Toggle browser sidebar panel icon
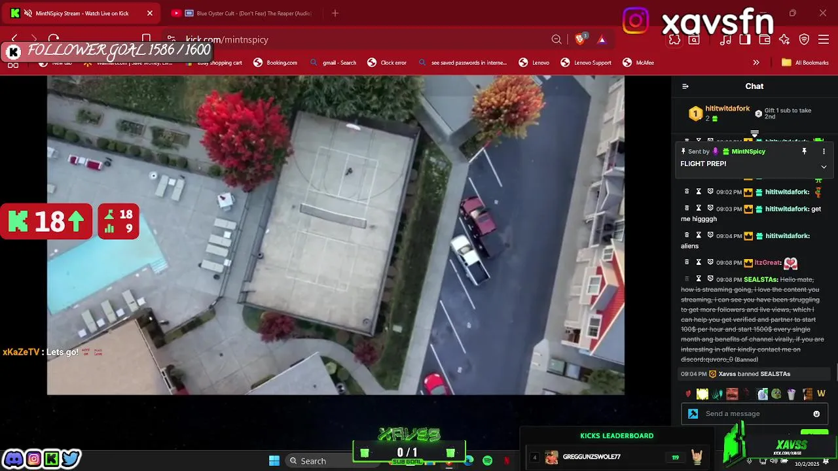This screenshot has width=838, height=471. [745, 39]
